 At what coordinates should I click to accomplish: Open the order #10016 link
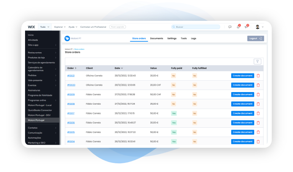pyautogui.click(x=71, y=123)
